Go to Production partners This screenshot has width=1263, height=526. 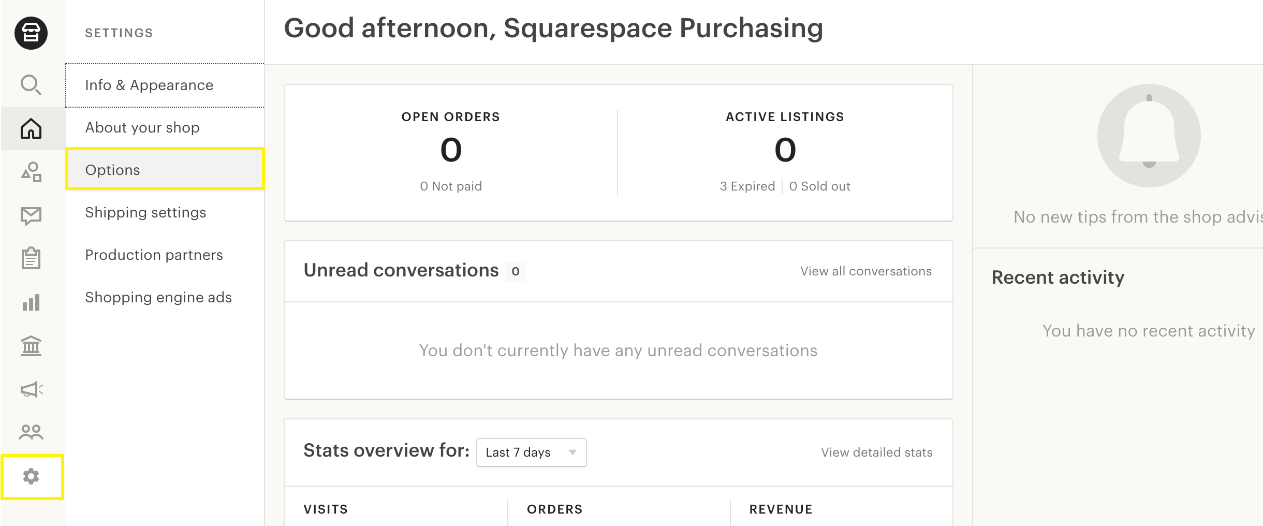coord(154,255)
